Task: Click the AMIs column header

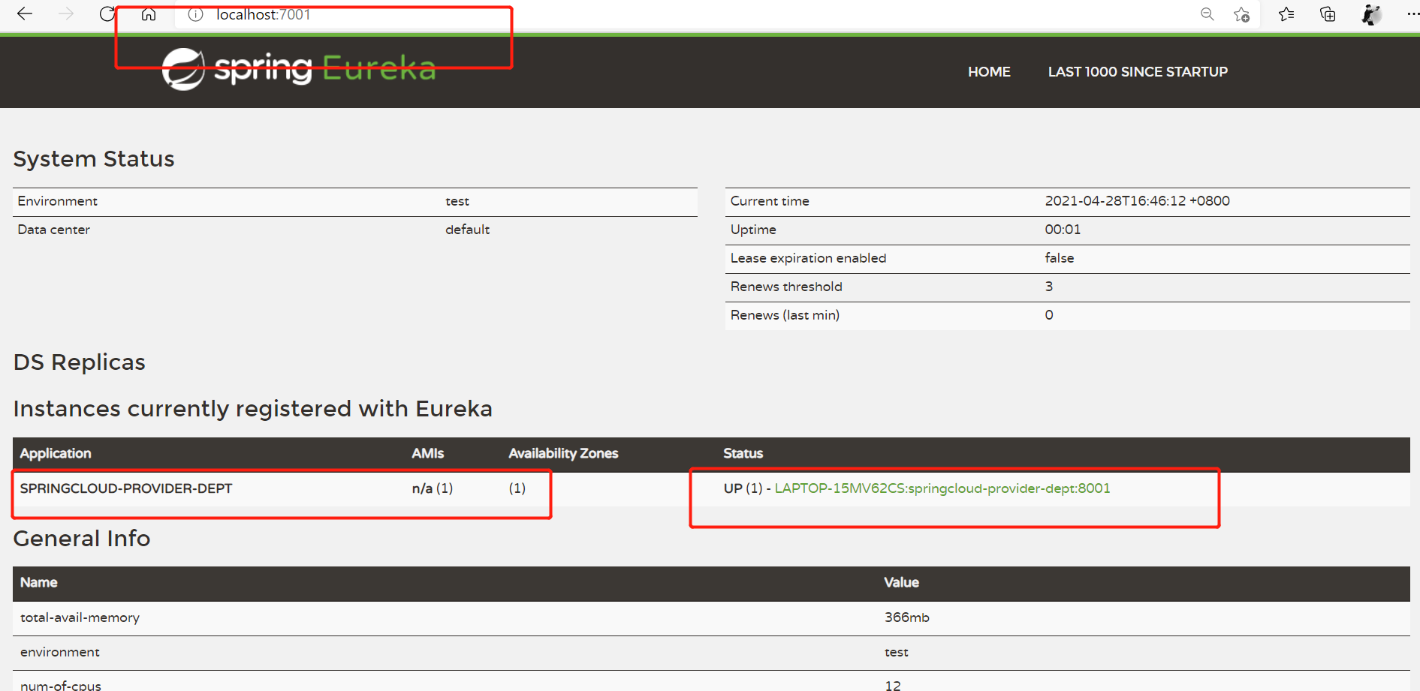Action: tap(428, 453)
